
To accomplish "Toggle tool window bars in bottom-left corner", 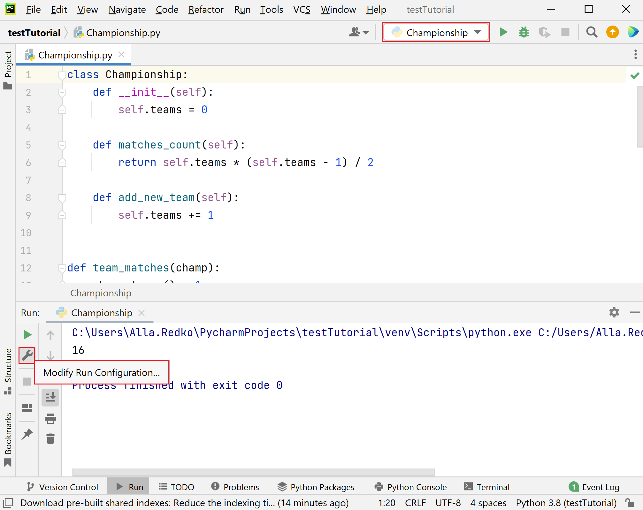I will coord(8,503).
